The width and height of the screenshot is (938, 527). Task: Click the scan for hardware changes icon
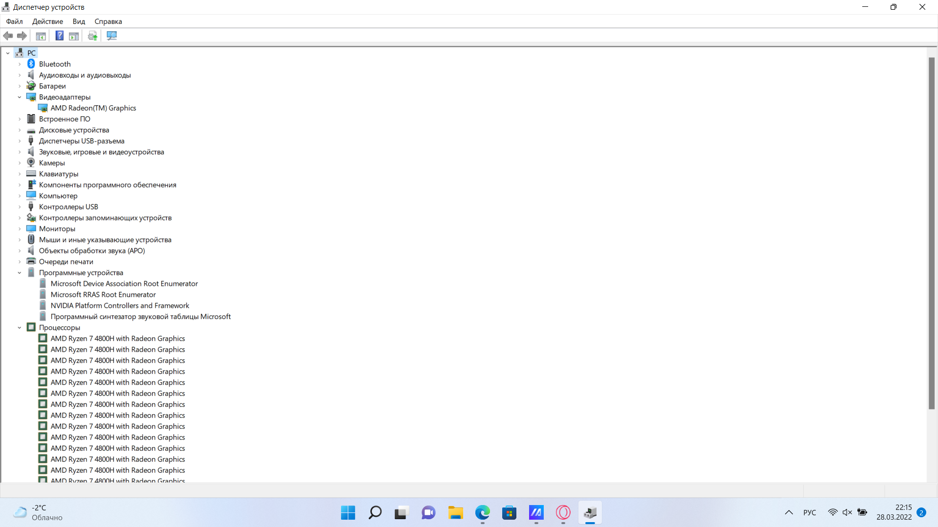coord(111,36)
